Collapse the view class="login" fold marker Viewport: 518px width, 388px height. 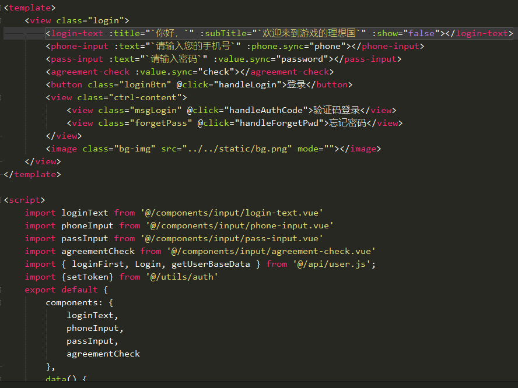click(x=2, y=21)
